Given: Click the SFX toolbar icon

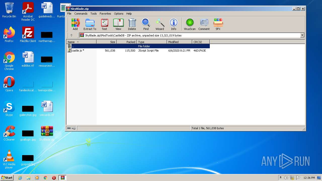Looking at the screenshot, I should click(x=218, y=24).
